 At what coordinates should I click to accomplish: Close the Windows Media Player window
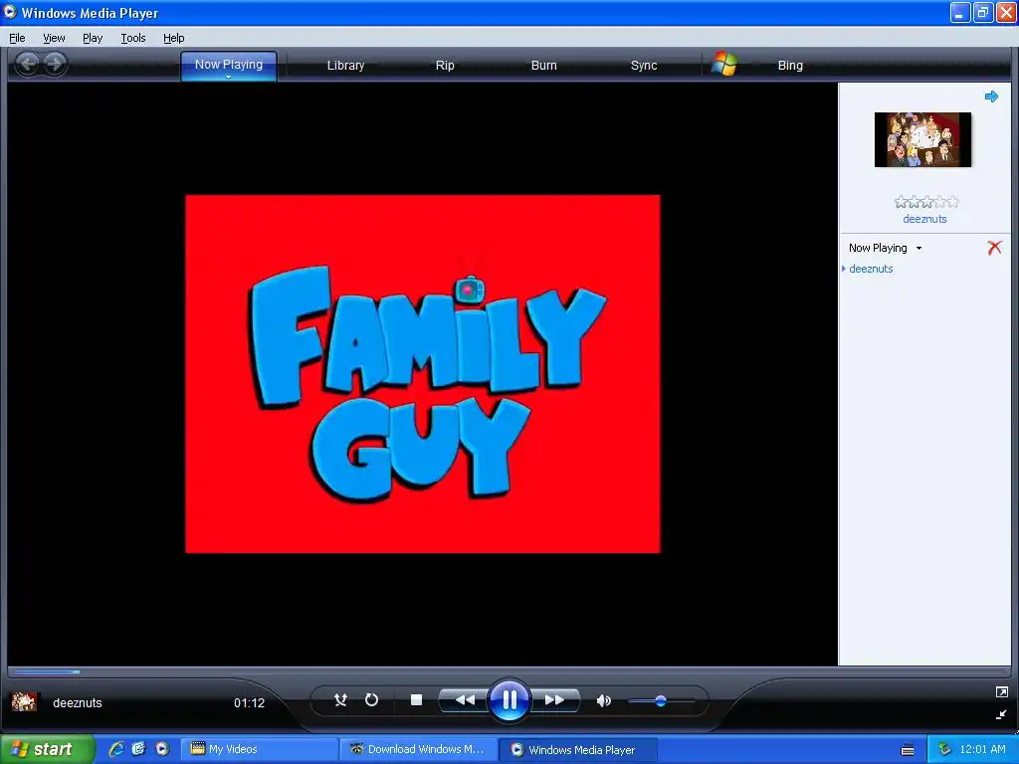[x=1006, y=12]
